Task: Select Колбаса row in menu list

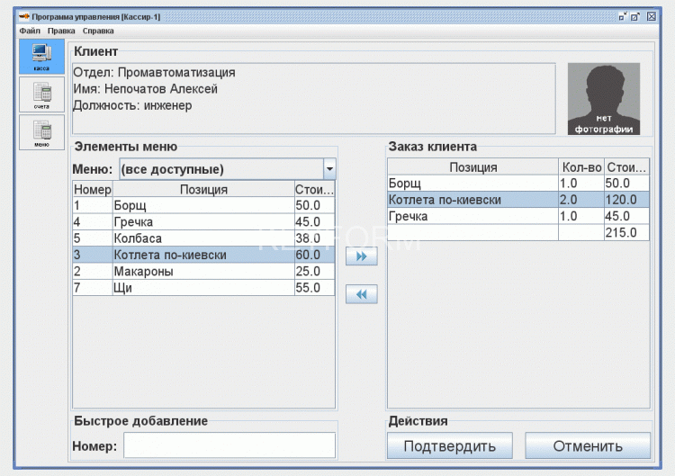Action: click(203, 238)
